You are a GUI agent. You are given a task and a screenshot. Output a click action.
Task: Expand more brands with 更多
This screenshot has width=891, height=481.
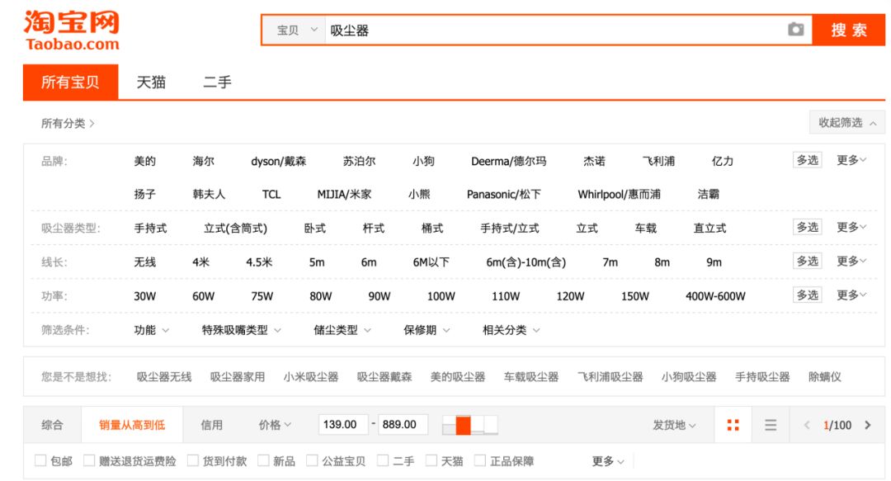tap(851, 160)
